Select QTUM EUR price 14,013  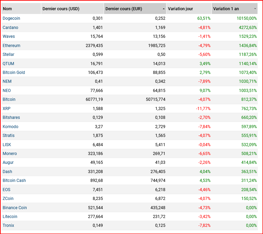[159, 64]
